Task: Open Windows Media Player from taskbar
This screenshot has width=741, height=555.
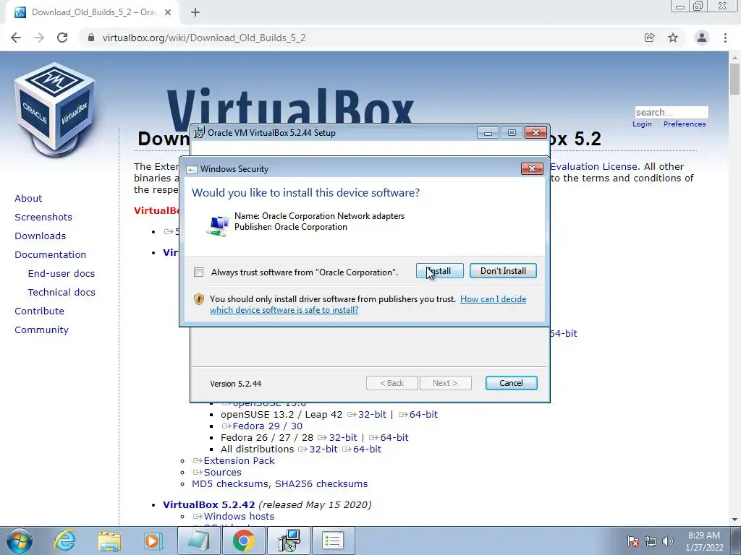Action: [x=152, y=541]
